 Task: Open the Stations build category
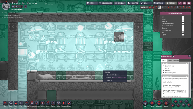[53, 103]
